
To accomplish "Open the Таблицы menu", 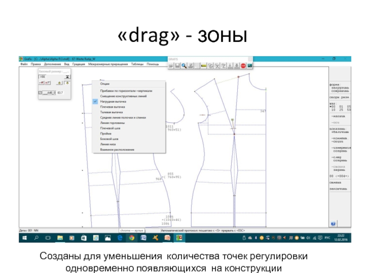I will pos(136,64).
